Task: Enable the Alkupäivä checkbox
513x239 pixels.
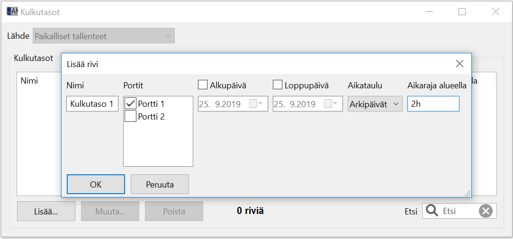Action: pyautogui.click(x=203, y=85)
